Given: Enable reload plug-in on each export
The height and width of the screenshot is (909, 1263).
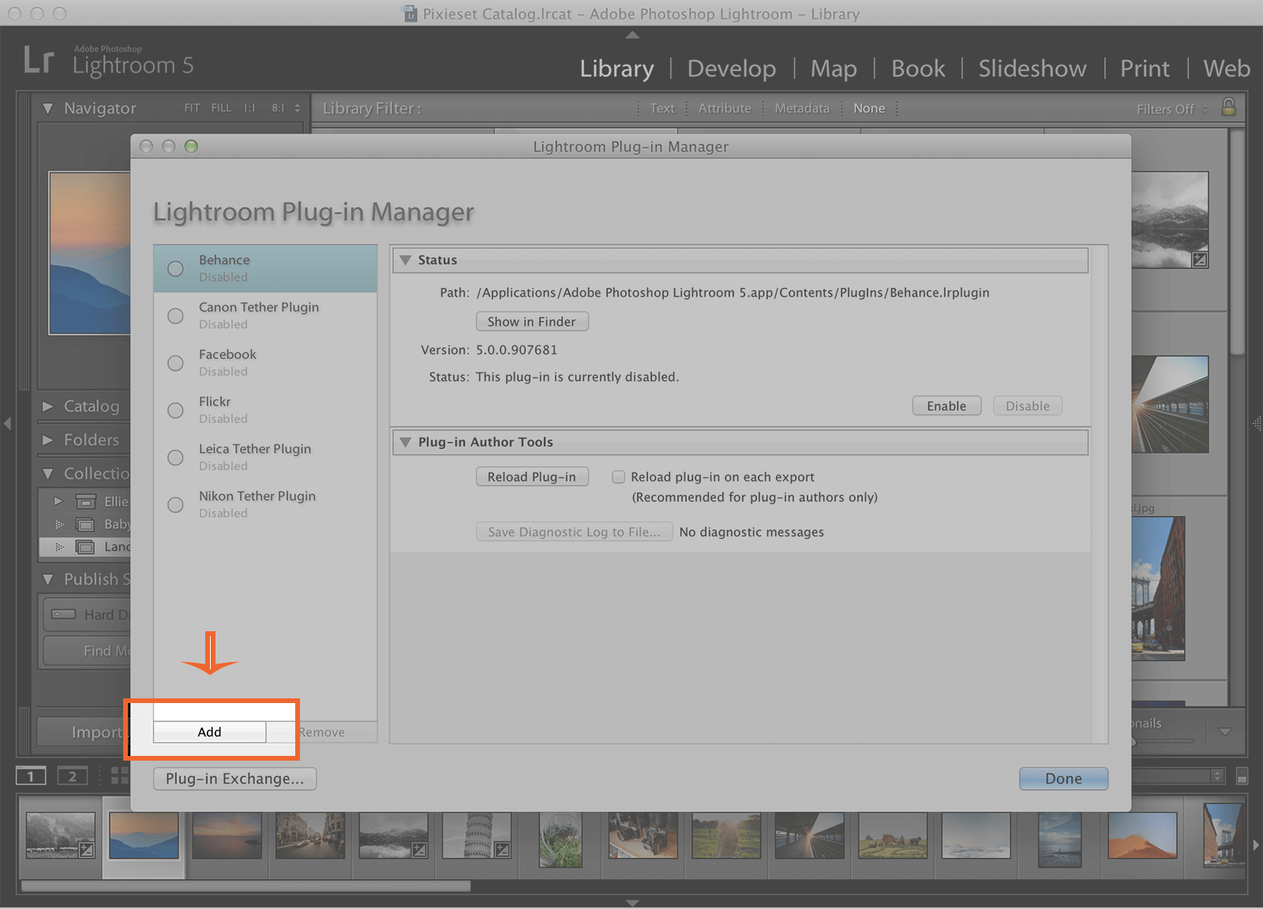Looking at the screenshot, I should 619,477.
